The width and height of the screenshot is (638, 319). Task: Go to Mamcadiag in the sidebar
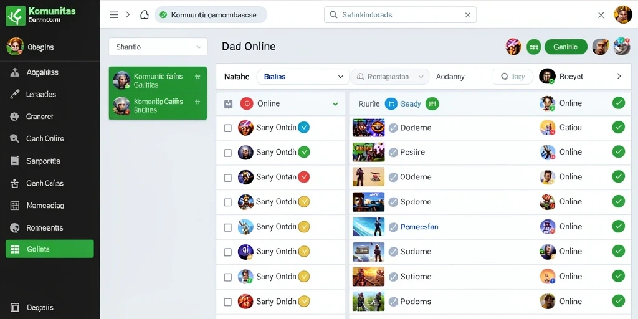45,206
